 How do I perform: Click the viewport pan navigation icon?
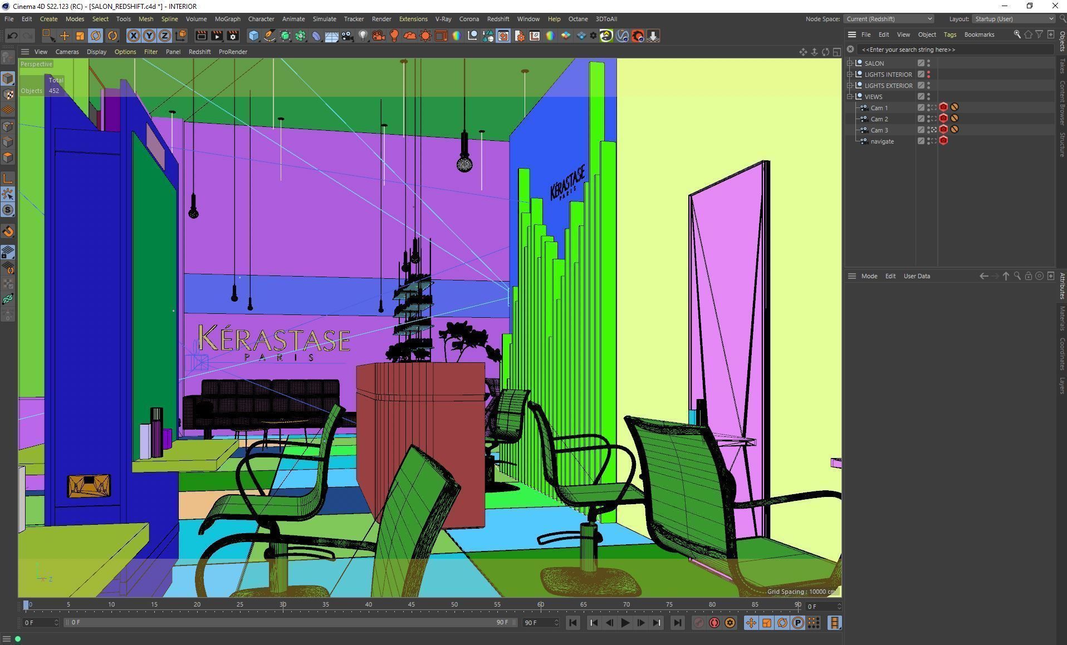[803, 52]
